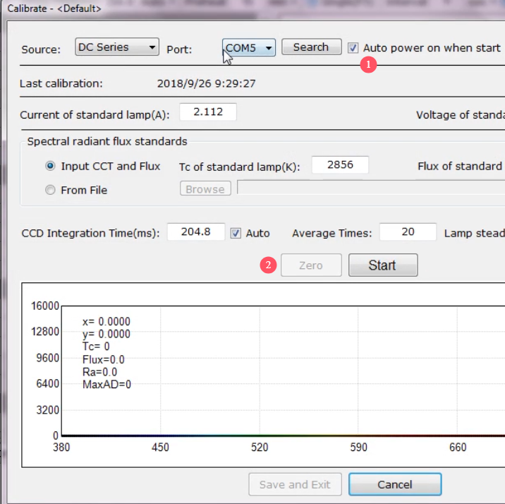Click the Average Times field
The width and height of the screenshot is (505, 504).
[408, 232]
